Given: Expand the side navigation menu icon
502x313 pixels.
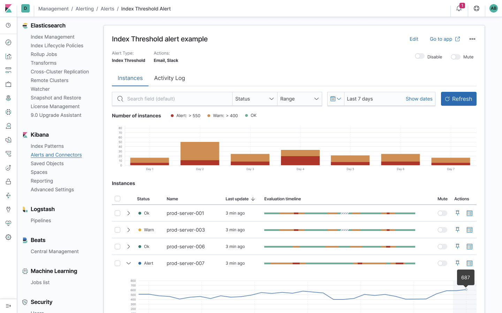Looking at the screenshot, I should pos(8,306).
